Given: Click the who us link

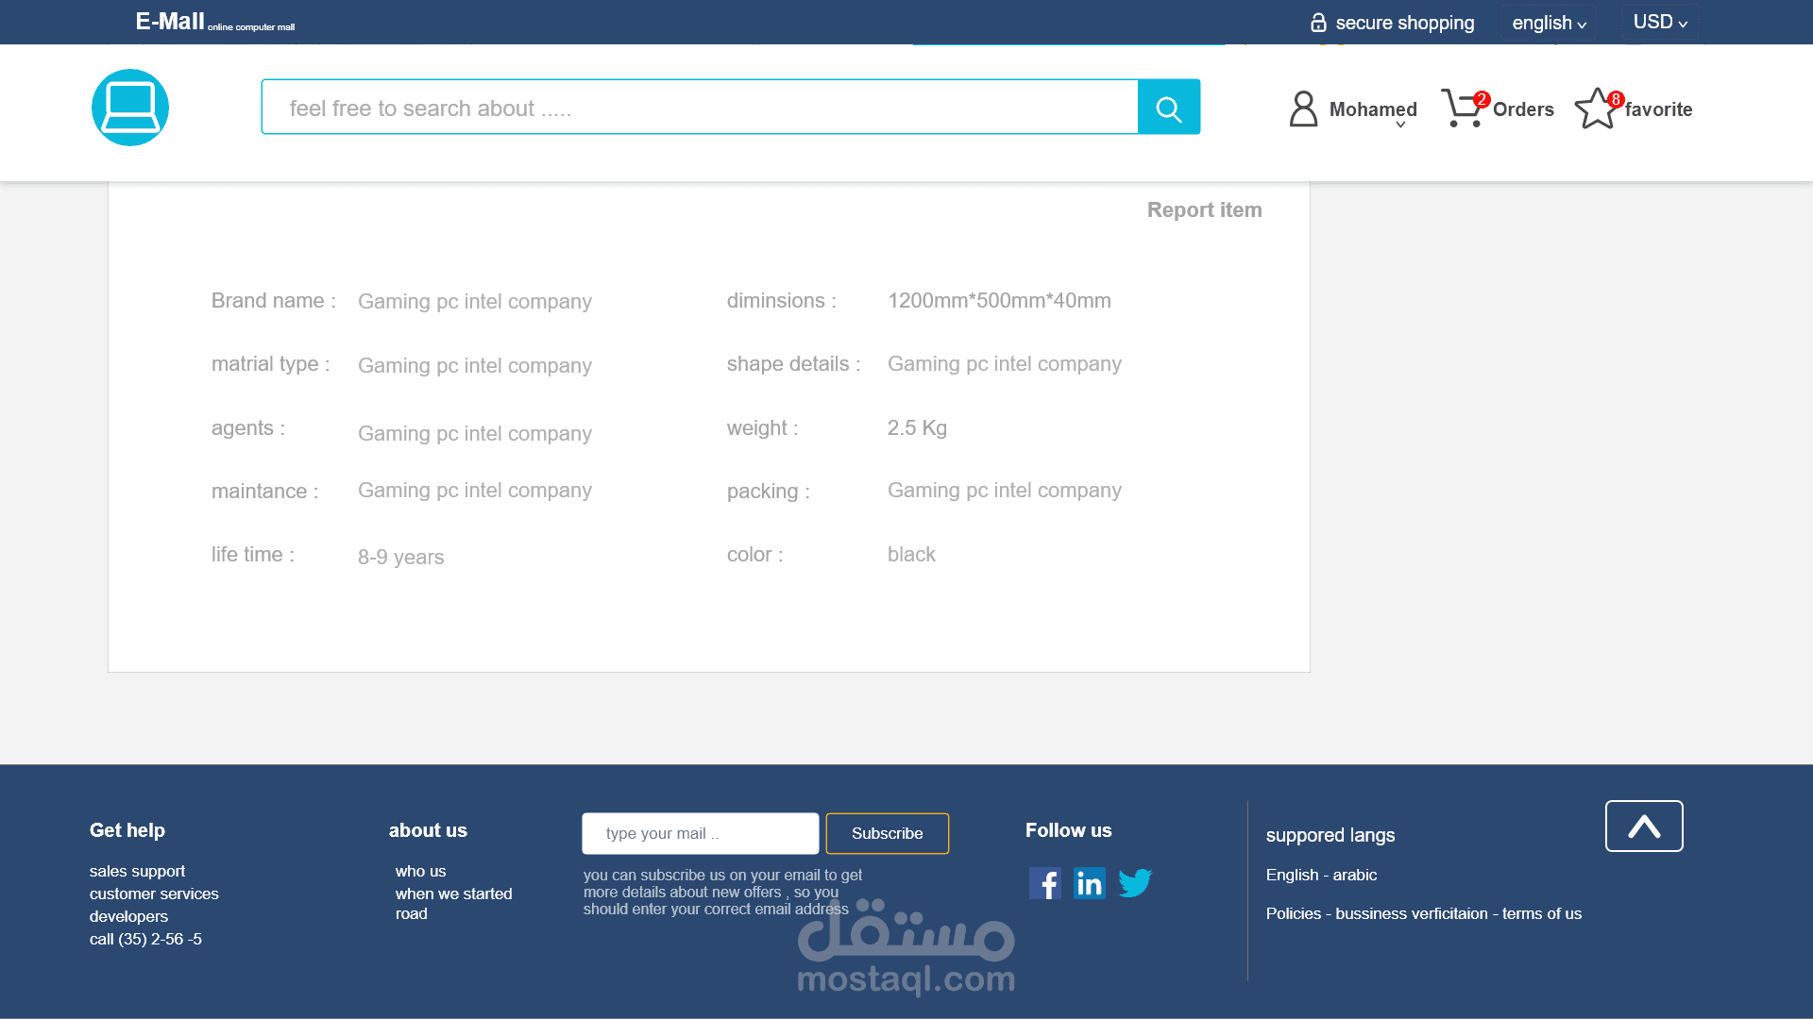Looking at the screenshot, I should point(420,871).
